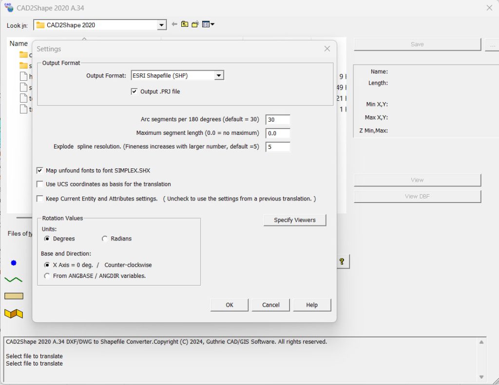Click OK in Settings dialog
The height and width of the screenshot is (385, 499).
point(229,305)
